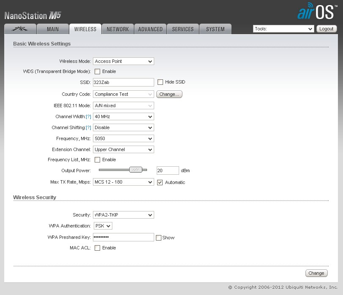Enable WDS Transparent Bridge Mode checkbox
The image size is (343, 295).
coord(97,72)
